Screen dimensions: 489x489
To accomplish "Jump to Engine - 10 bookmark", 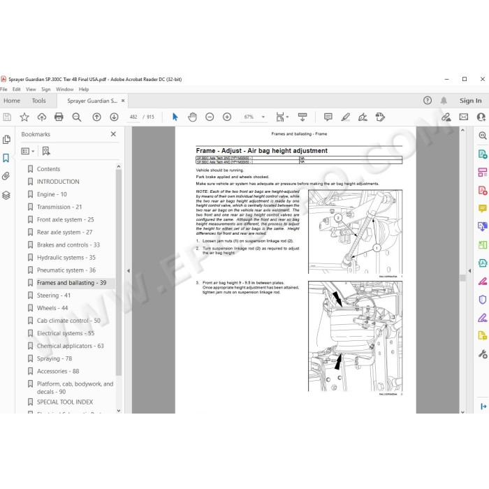I will 52,194.
